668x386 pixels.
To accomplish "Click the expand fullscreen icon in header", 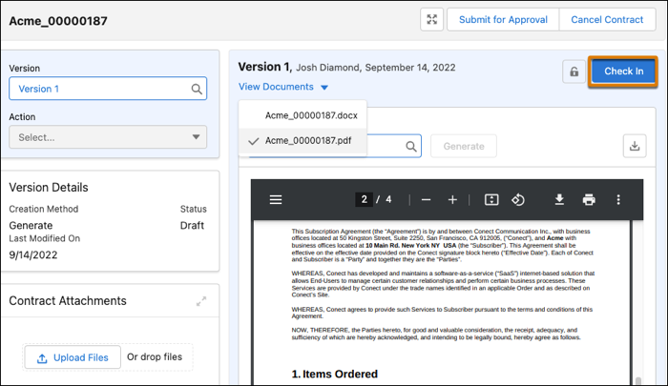I will 432,20.
